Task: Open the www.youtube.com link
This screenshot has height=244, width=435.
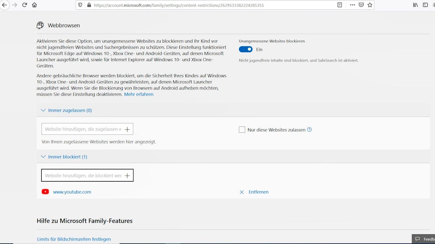Action: coord(72,192)
